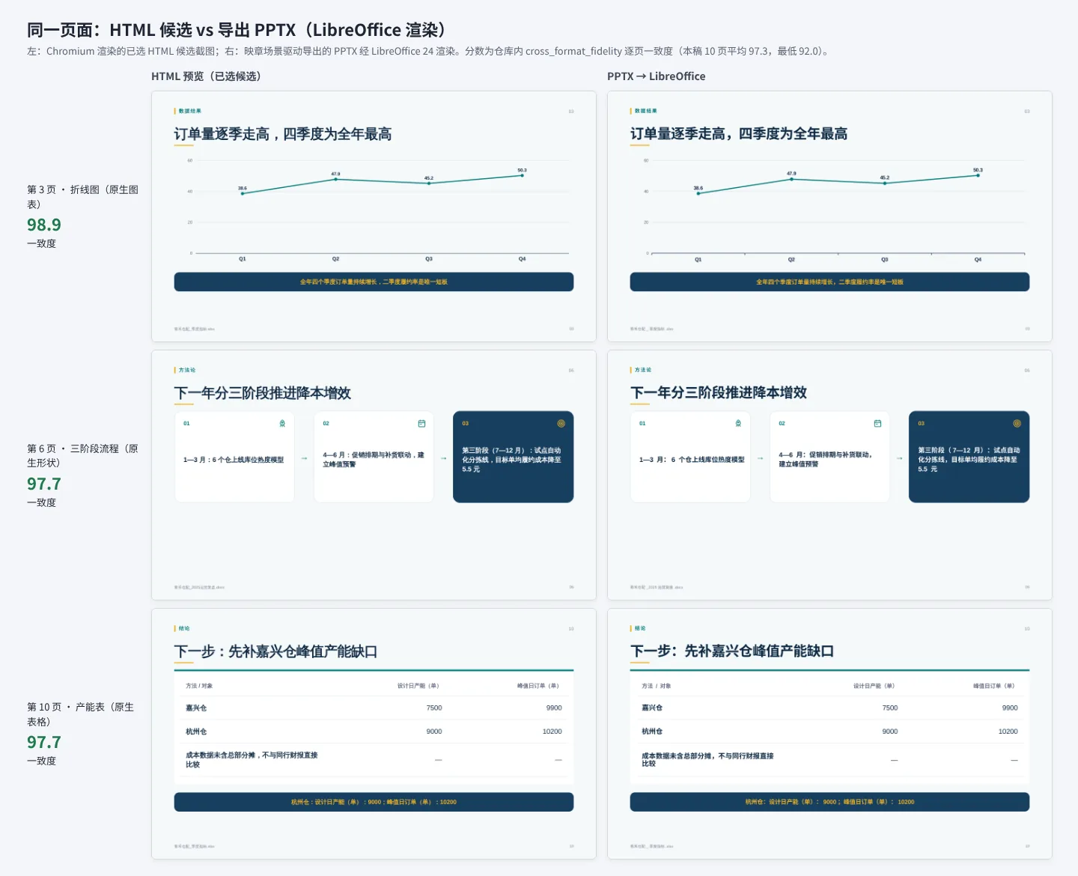
Task: Click the Q3 axis label in the LibreOffice chart
Action: [x=885, y=260]
